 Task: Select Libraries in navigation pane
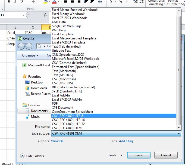31,105
